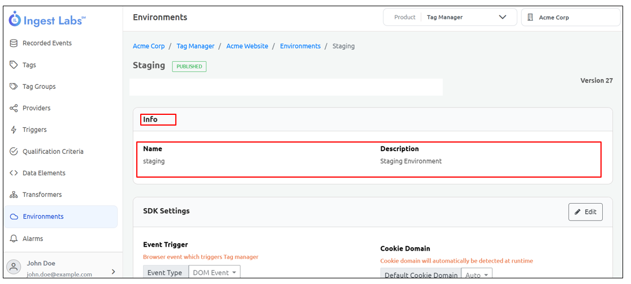Click the Recorded Events database icon
Viewport: 631px width, 284px height.
click(14, 43)
